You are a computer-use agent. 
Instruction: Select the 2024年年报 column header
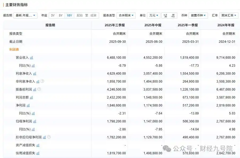pyautogui.click(x=225, y=25)
